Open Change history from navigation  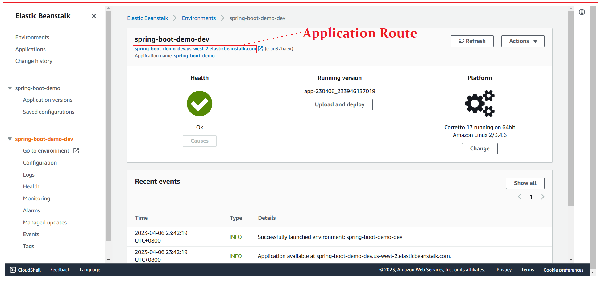pyautogui.click(x=34, y=61)
